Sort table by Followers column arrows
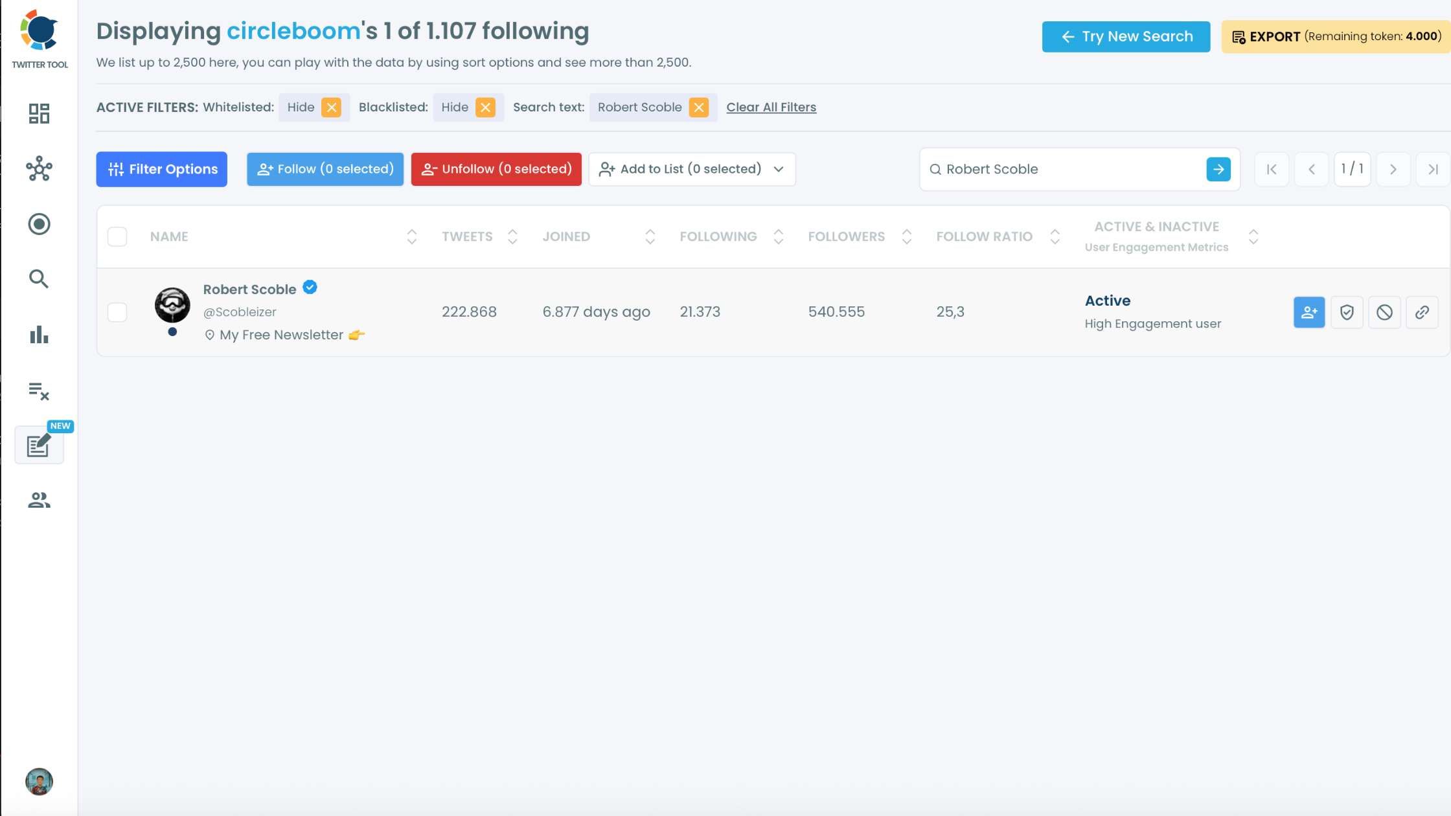This screenshot has width=1451, height=816. tap(906, 237)
